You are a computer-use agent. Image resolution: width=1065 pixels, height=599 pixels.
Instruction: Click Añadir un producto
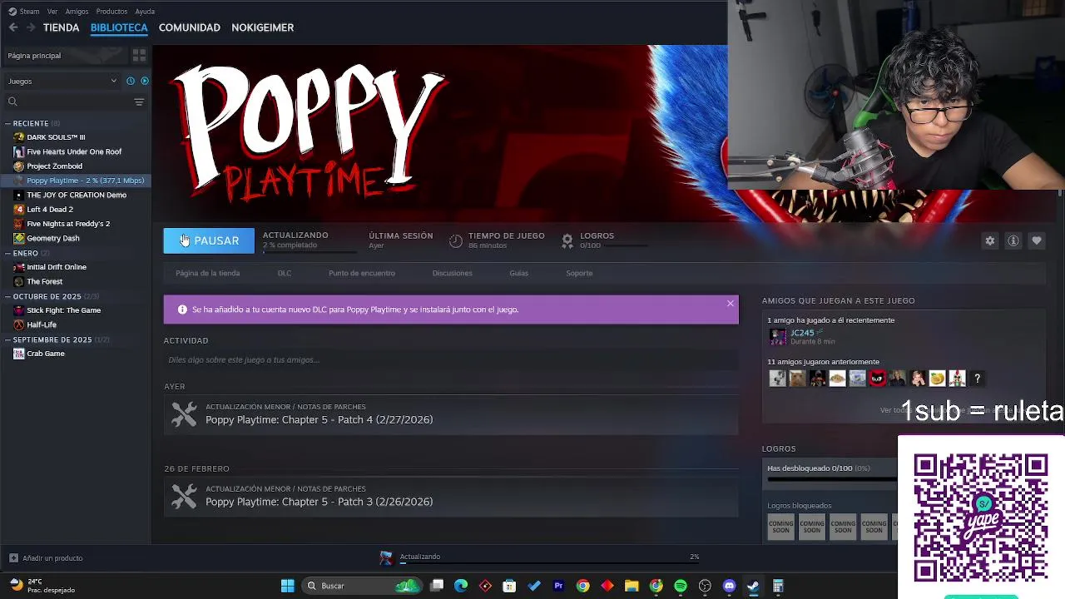coord(46,558)
